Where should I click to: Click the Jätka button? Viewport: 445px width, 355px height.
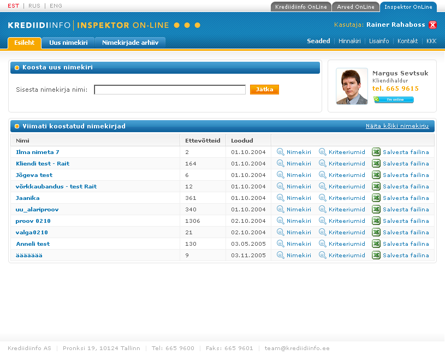(x=264, y=90)
